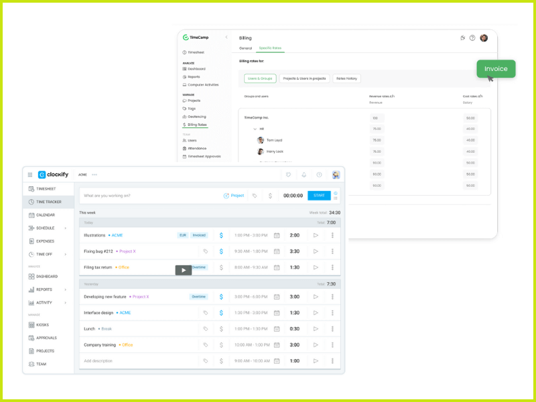The image size is (536, 402).
Task: Open more options for Fixing bug #212
Action: coord(332,251)
